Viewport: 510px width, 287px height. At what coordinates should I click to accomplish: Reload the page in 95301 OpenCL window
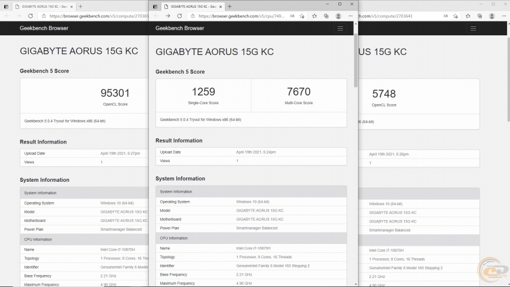(30, 16)
